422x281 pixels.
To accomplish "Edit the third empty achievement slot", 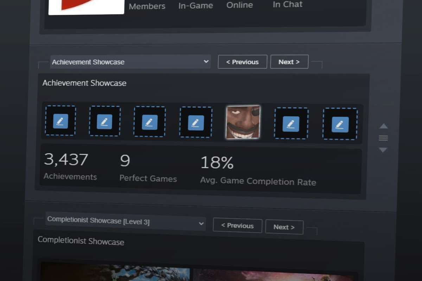I will coord(149,122).
